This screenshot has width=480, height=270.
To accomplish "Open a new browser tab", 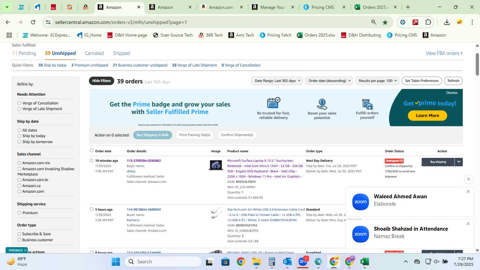I will coord(408,7).
